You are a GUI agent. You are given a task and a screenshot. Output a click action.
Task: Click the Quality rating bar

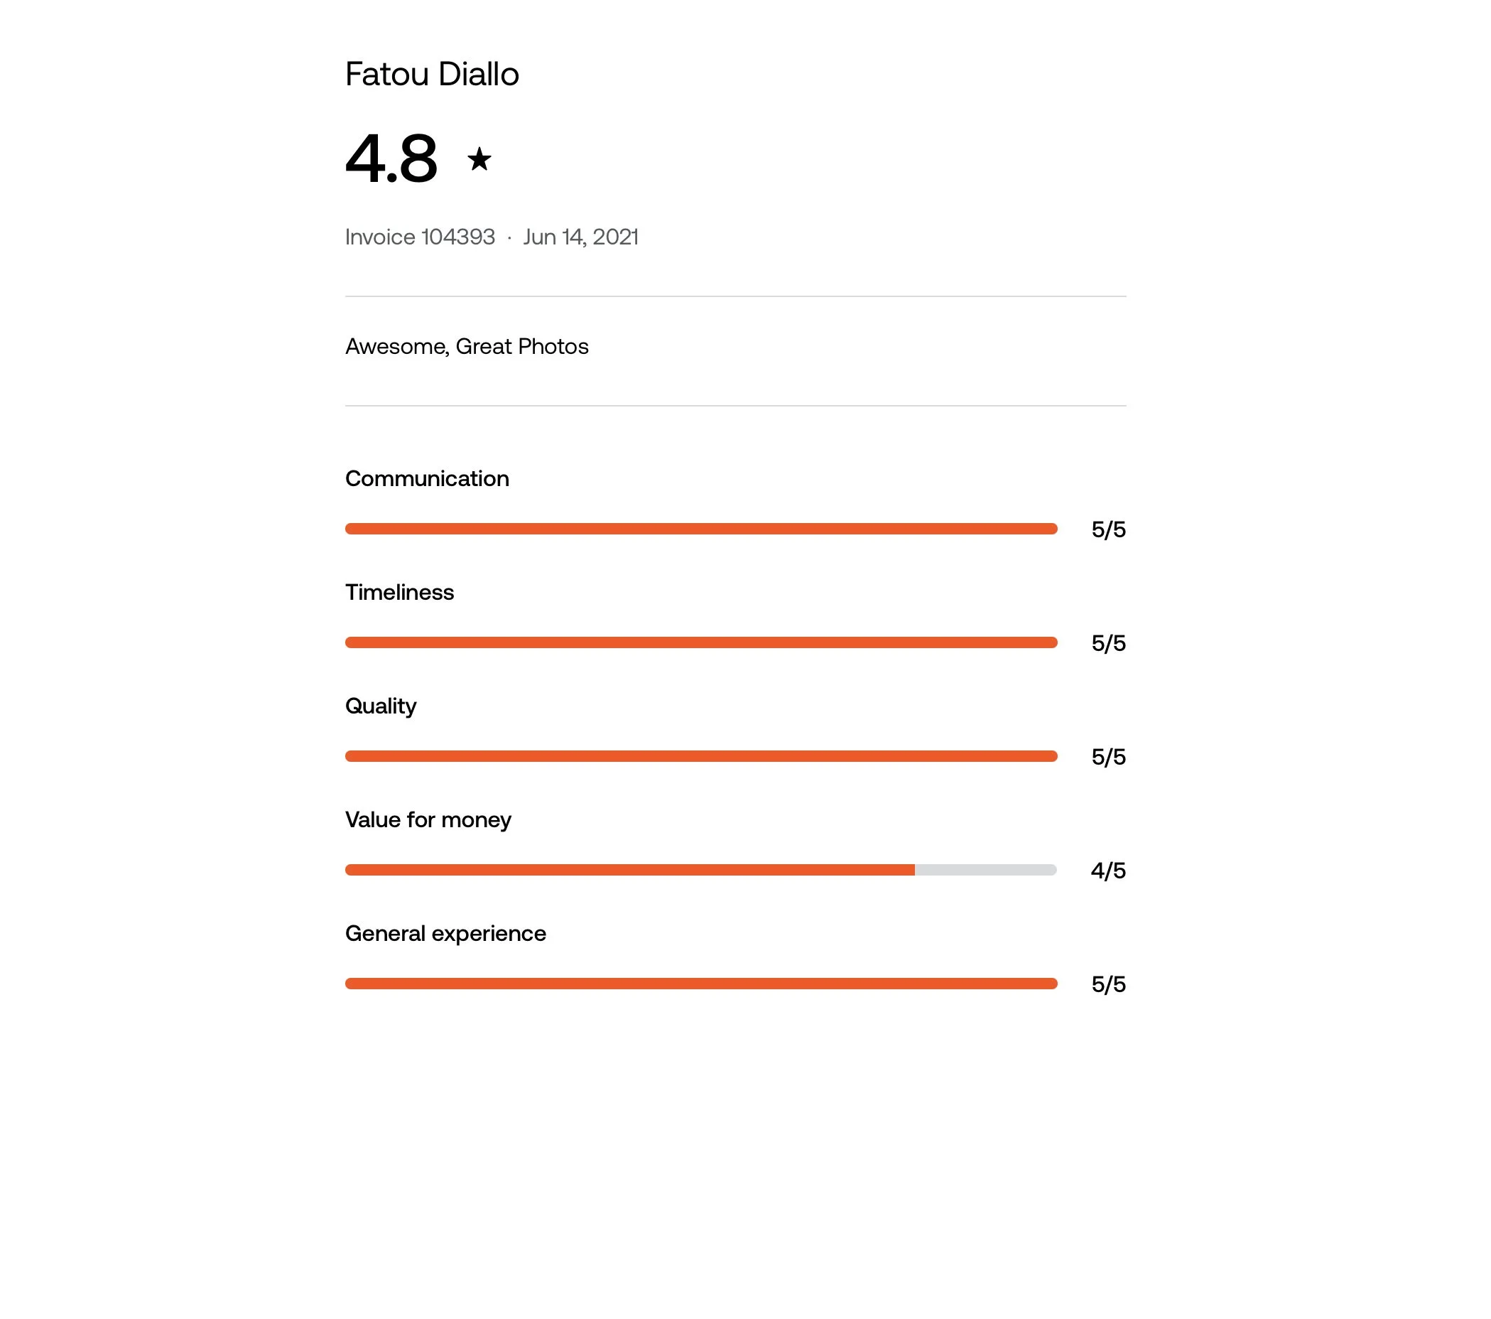pyautogui.click(x=701, y=757)
